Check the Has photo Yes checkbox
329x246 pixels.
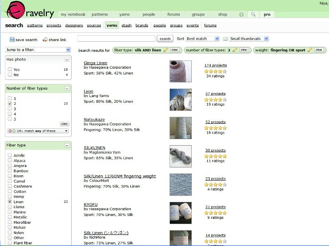[10, 69]
